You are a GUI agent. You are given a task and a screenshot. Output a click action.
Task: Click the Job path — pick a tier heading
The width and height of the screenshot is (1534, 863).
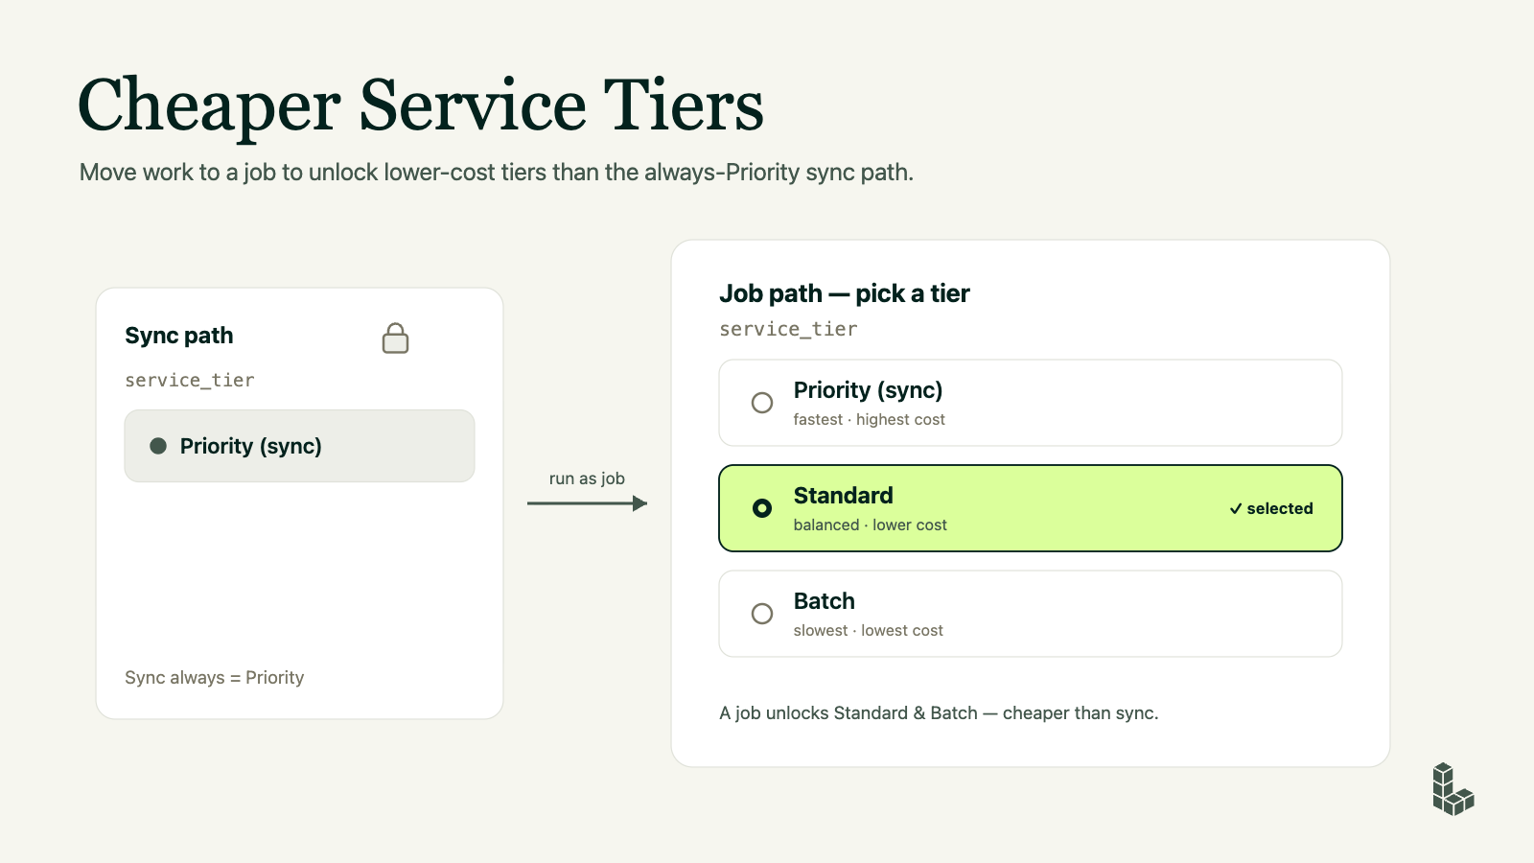(x=845, y=293)
